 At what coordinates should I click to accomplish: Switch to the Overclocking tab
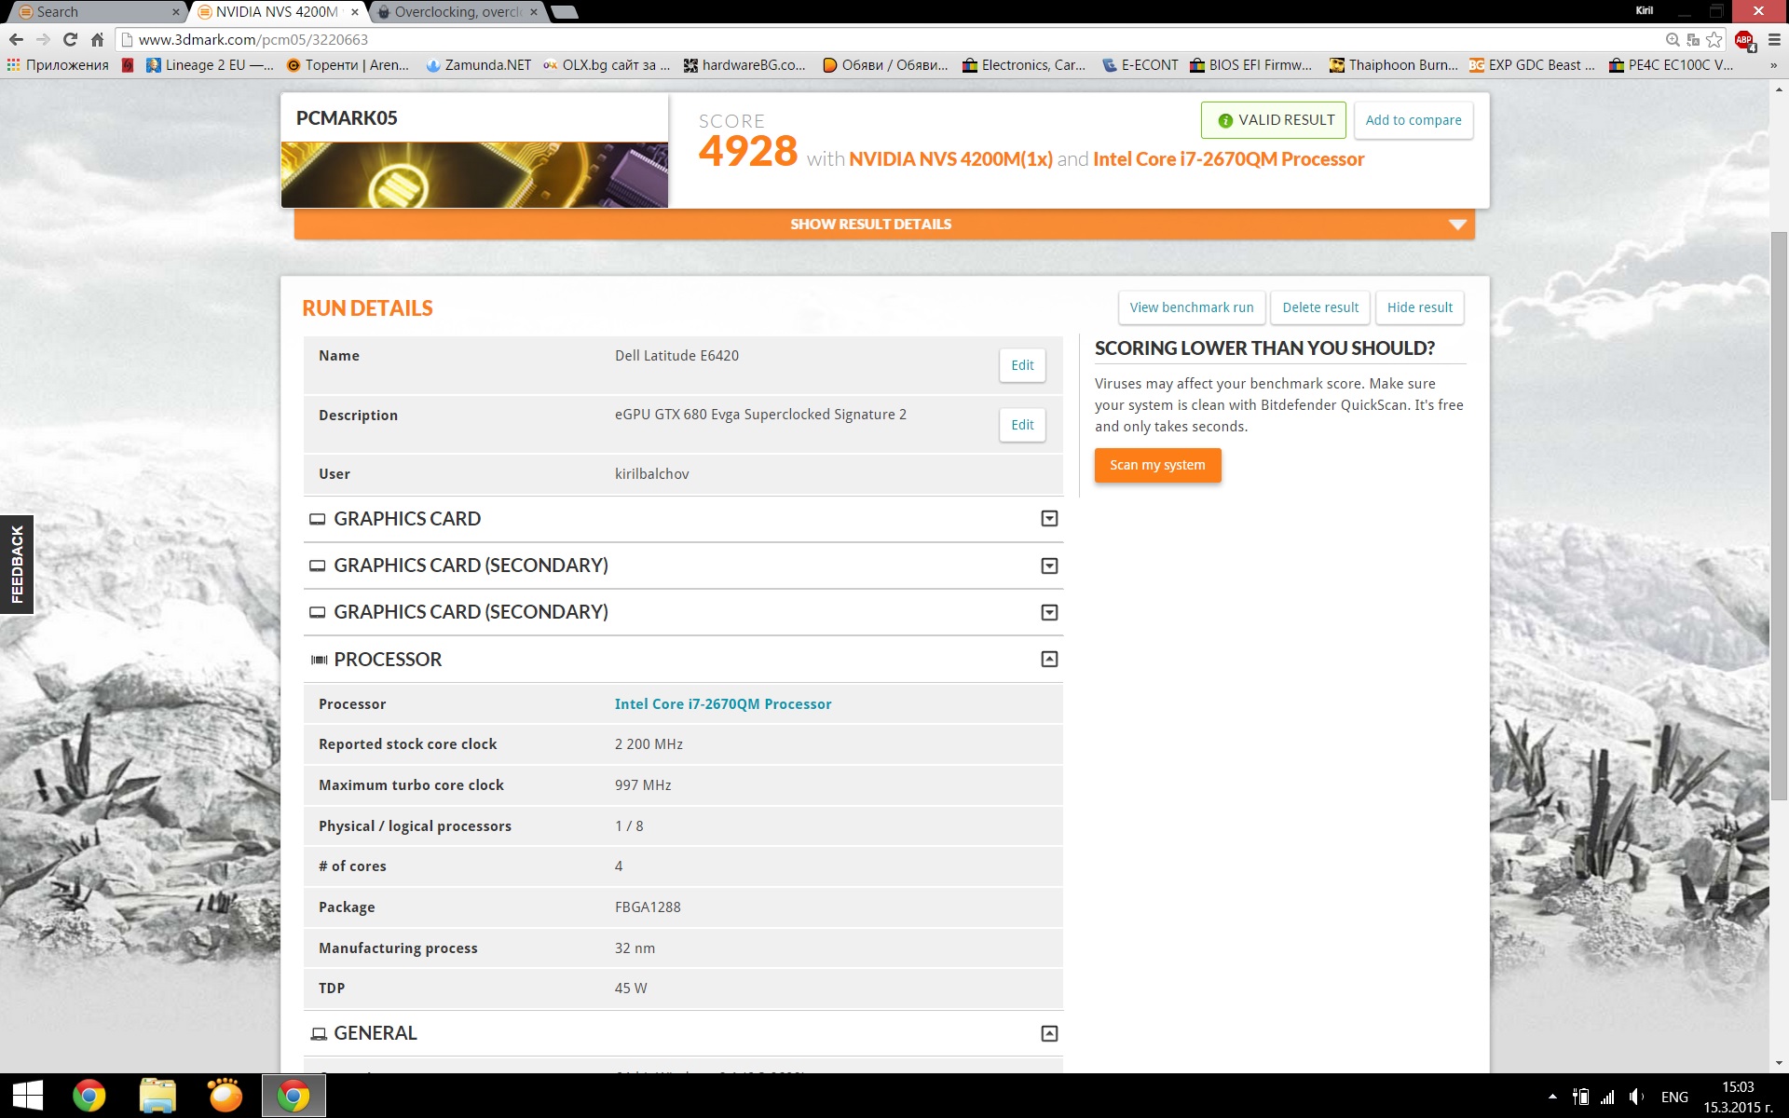point(454,12)
